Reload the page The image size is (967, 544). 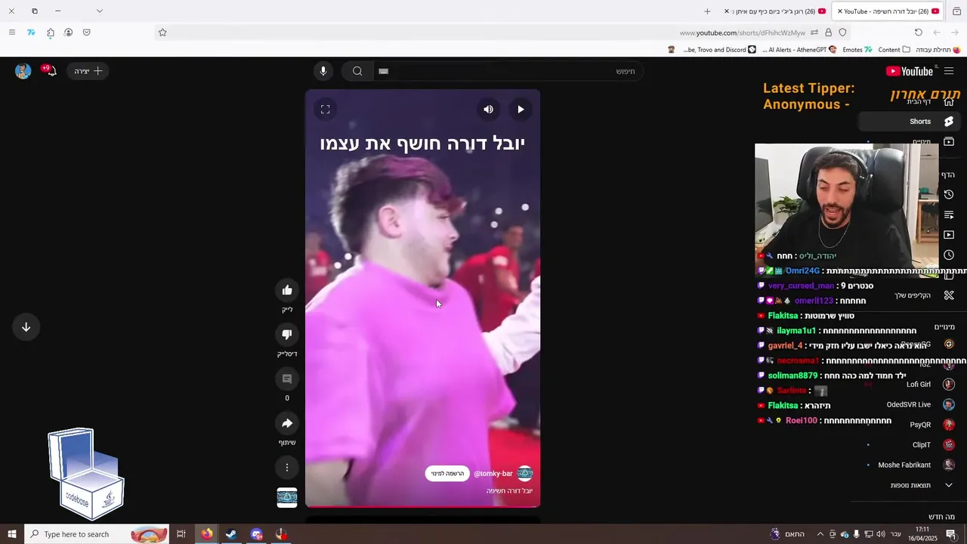pyautogui.click(x=918, y=32)
